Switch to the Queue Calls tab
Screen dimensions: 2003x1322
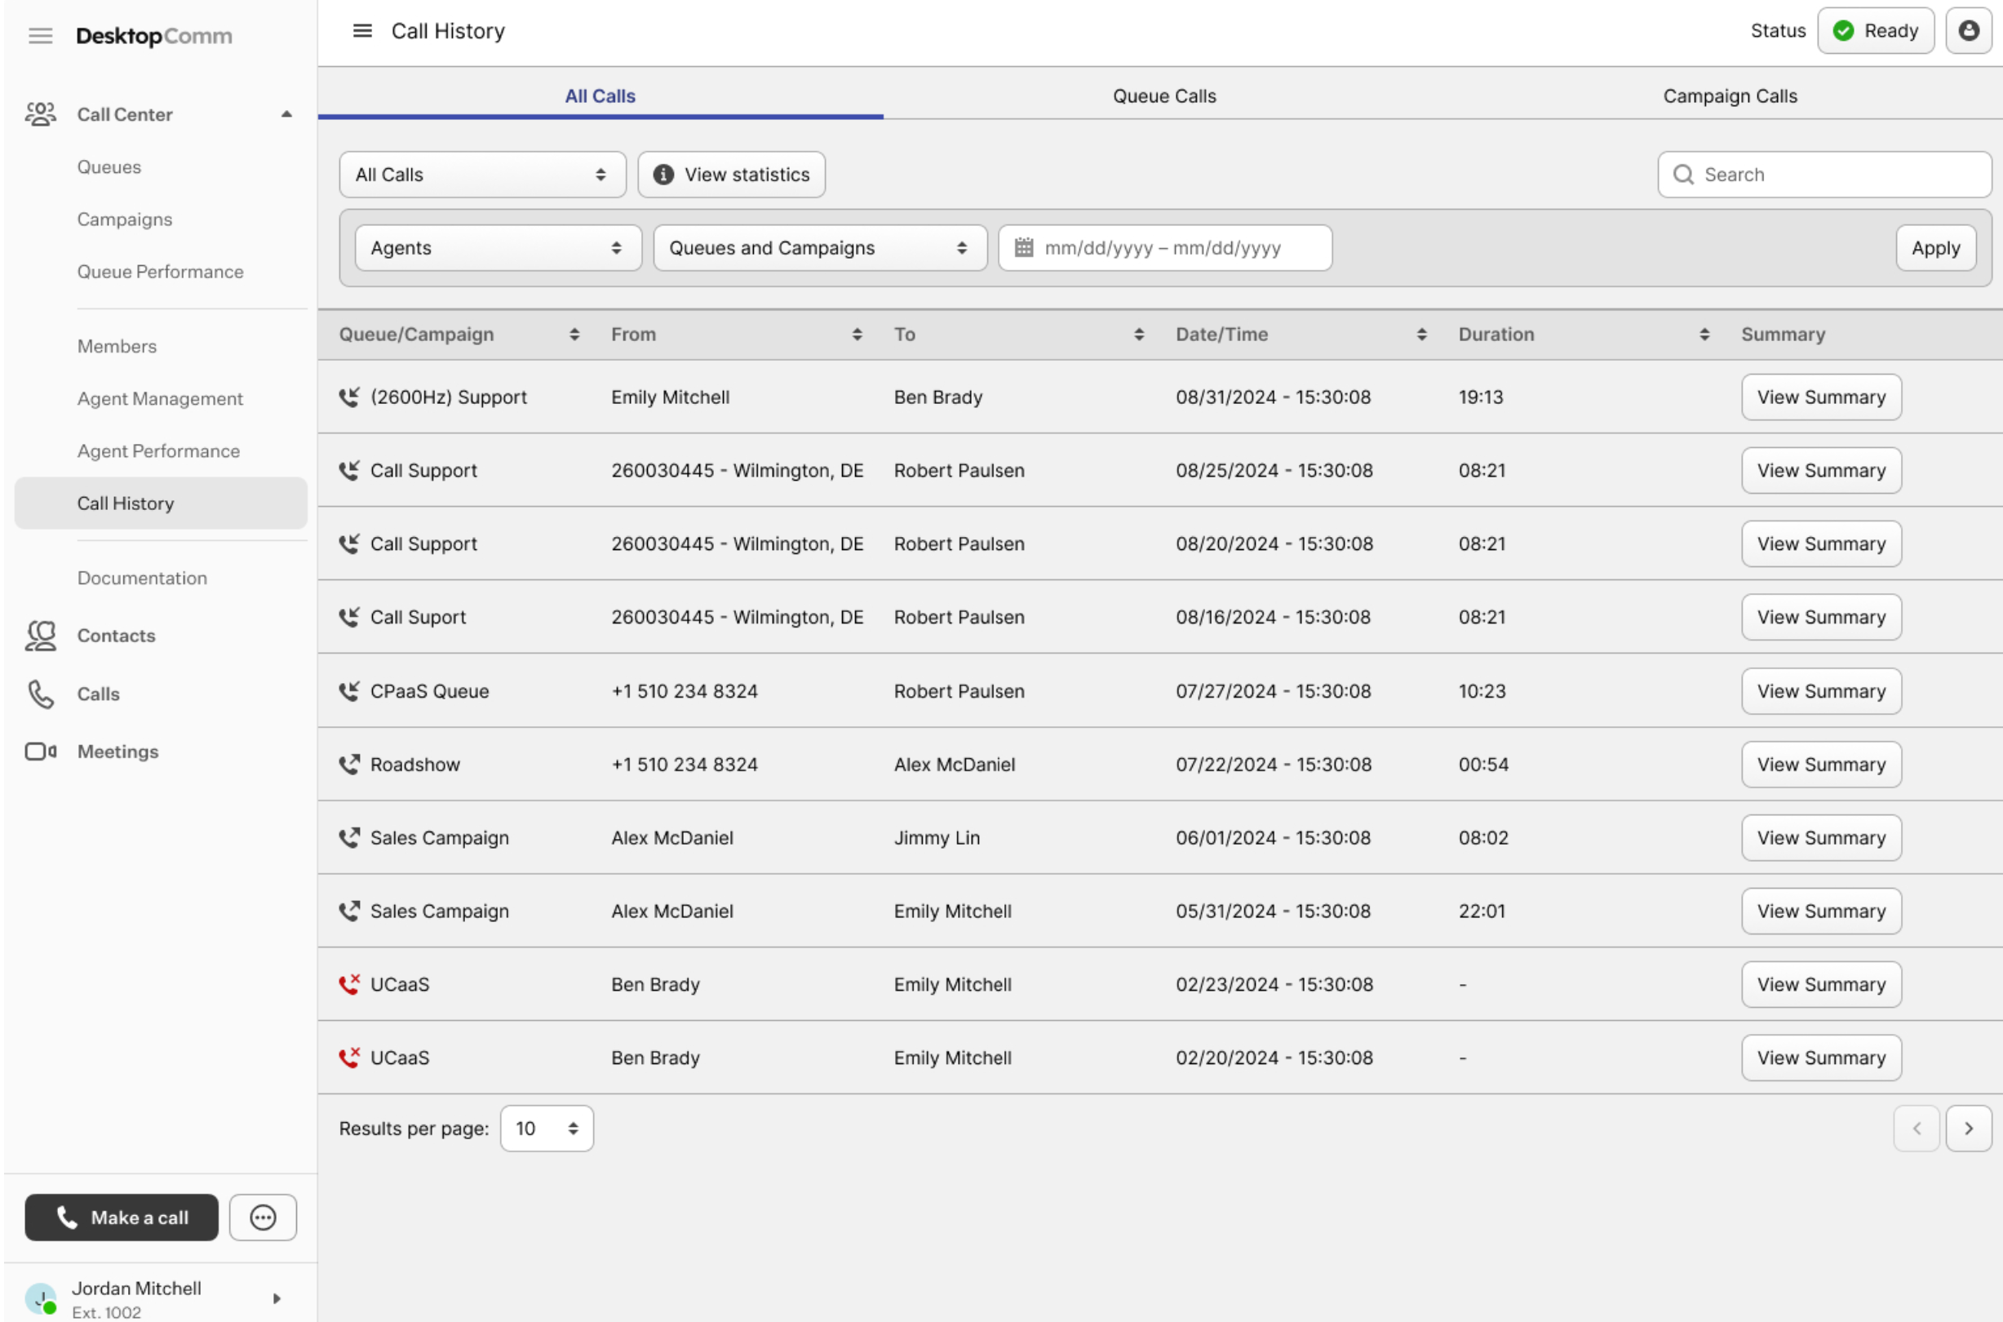[x=1163, y=96]
